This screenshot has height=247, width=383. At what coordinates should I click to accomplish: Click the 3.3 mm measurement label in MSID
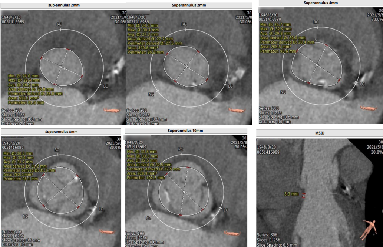click(291, 194)
